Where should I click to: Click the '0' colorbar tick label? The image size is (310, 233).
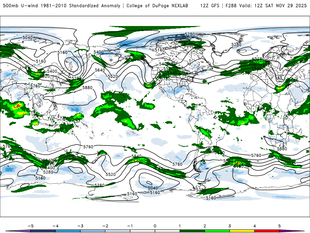tap(155, 226)
